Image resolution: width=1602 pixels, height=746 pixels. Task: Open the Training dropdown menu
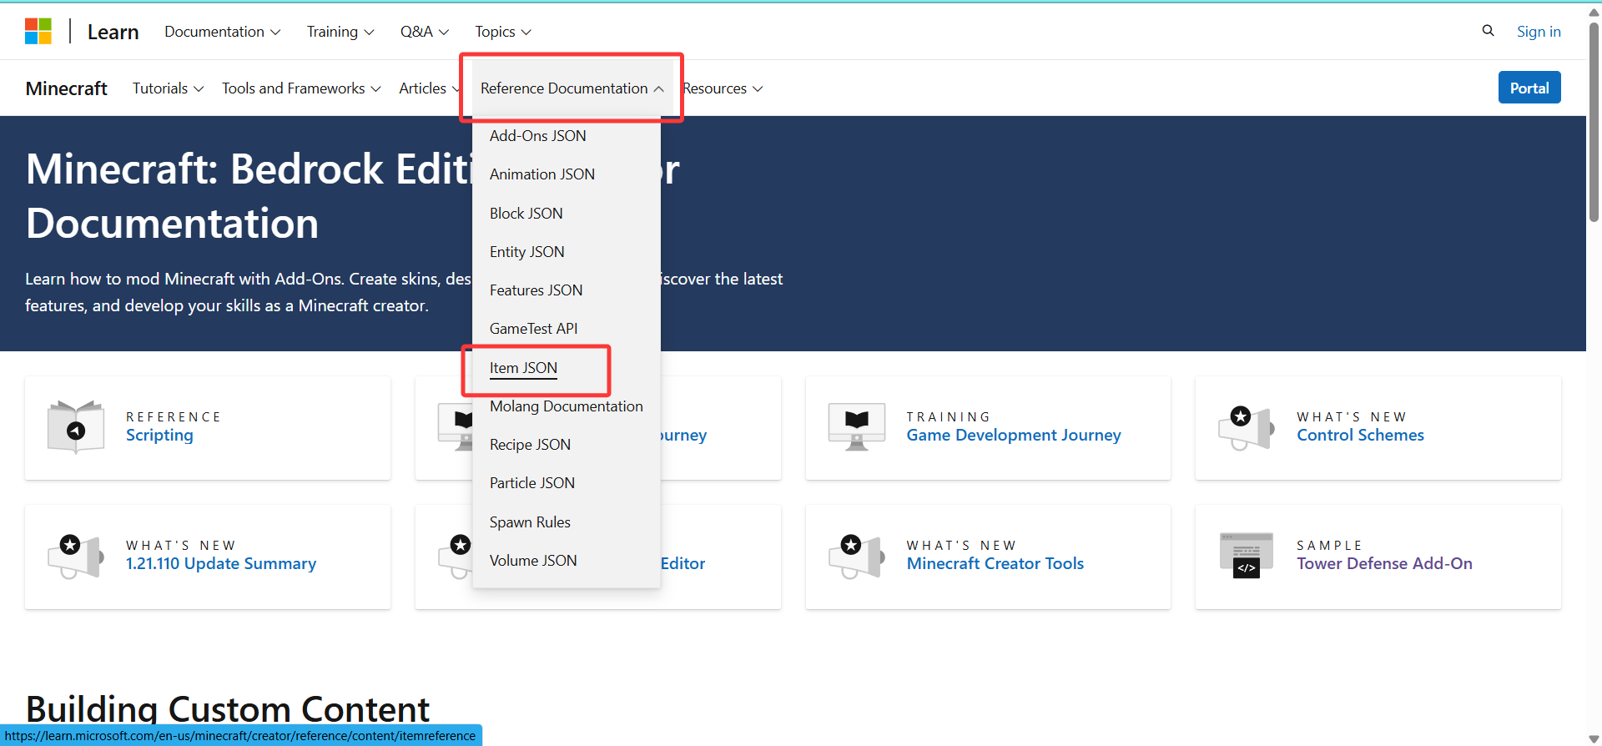[x=340, y=32]
